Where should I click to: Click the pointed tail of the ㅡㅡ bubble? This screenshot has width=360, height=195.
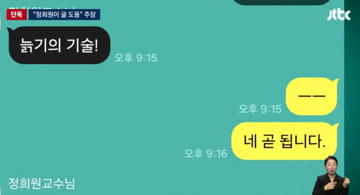coord(336,81)
